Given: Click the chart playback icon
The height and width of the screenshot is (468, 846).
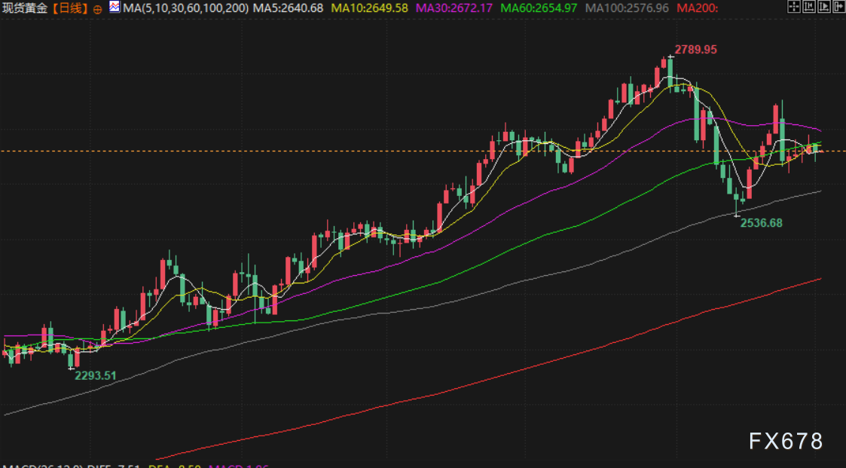Looking at the screenshot, I should click(x=824, y=7).
